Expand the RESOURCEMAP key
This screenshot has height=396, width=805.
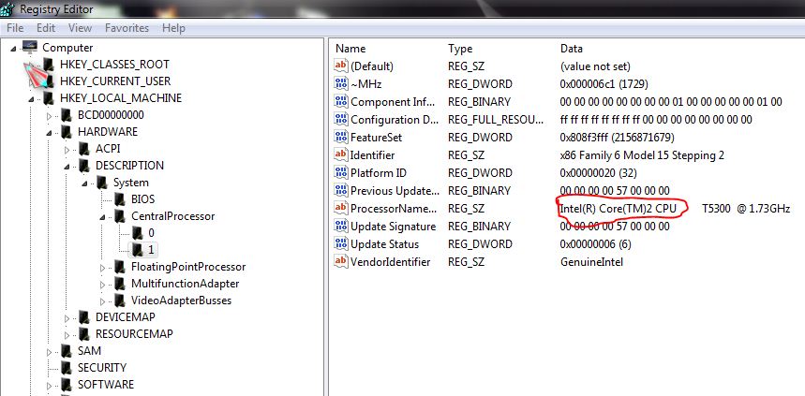pos(67,335)
